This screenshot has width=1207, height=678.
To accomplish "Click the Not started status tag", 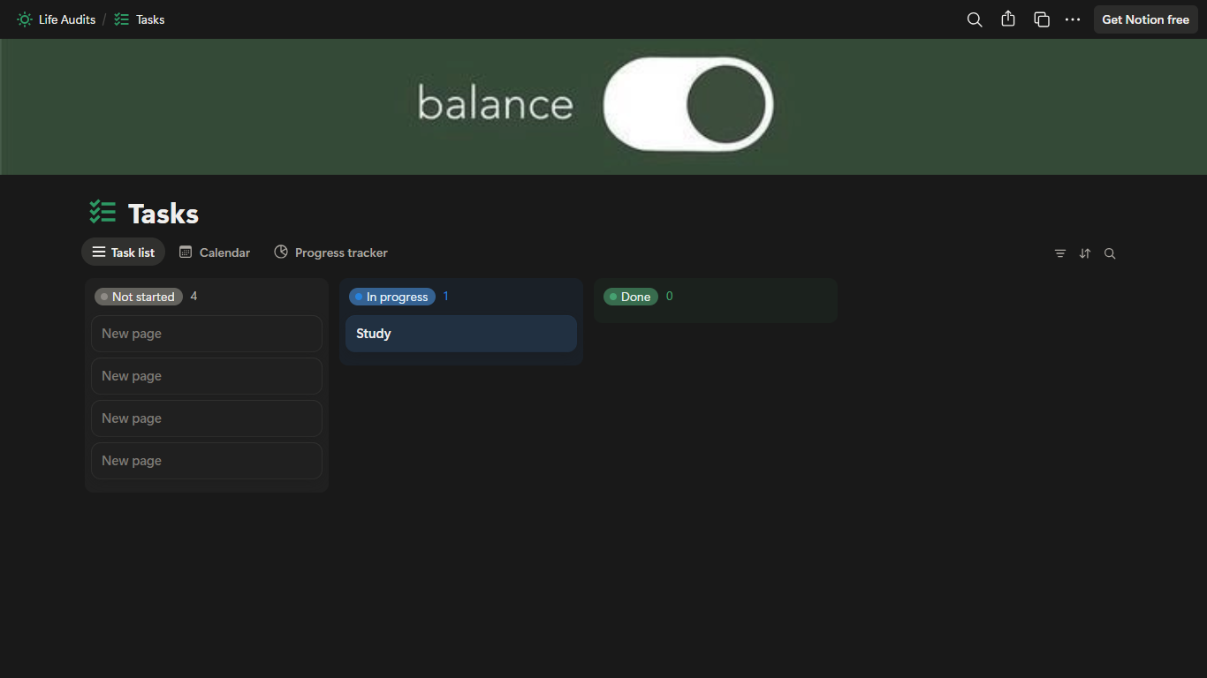I will click(139, 297).
